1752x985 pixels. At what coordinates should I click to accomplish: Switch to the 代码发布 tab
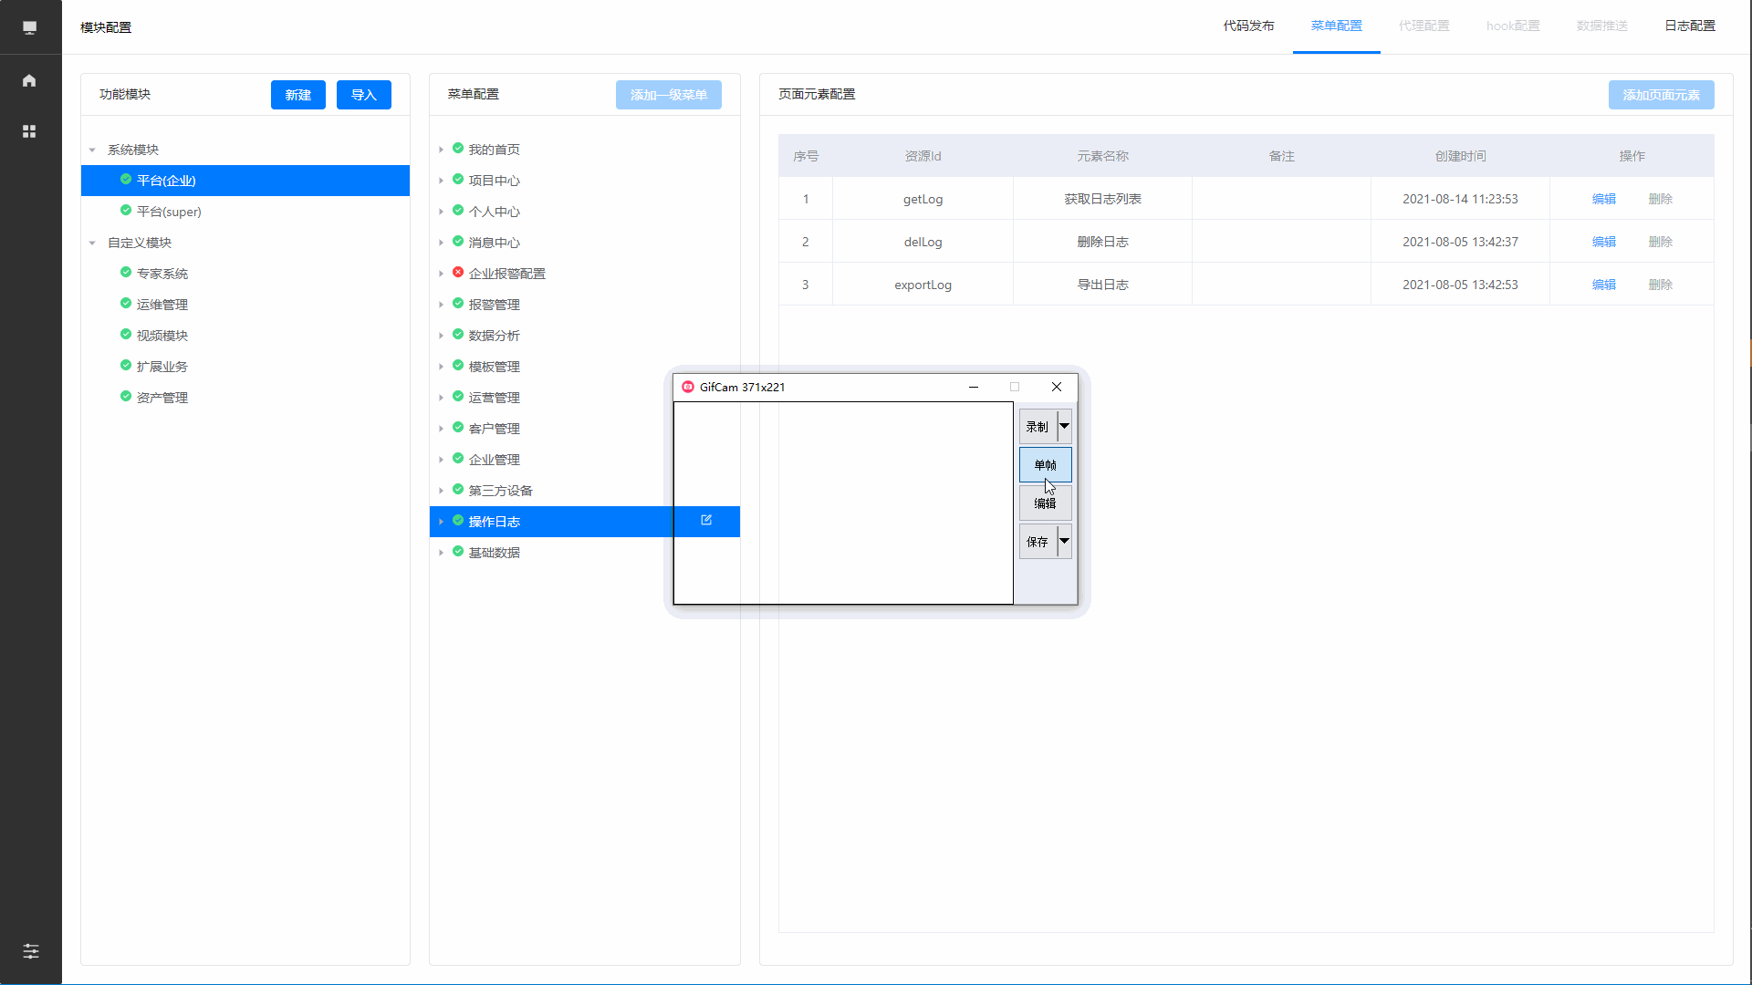(x=1248, y=26)
